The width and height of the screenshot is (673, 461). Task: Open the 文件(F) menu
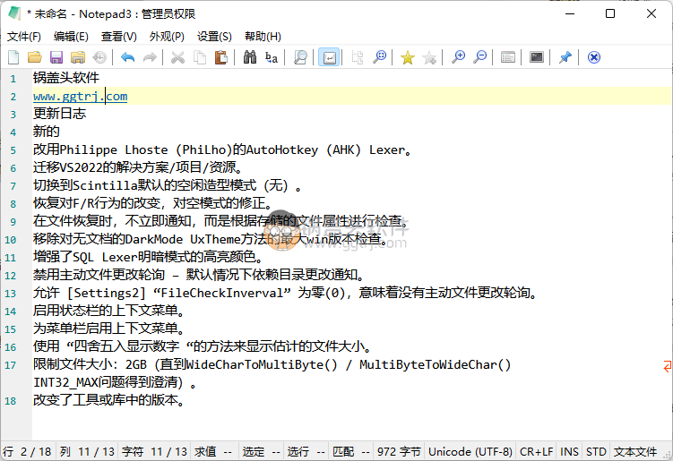[x=24, y=37]
